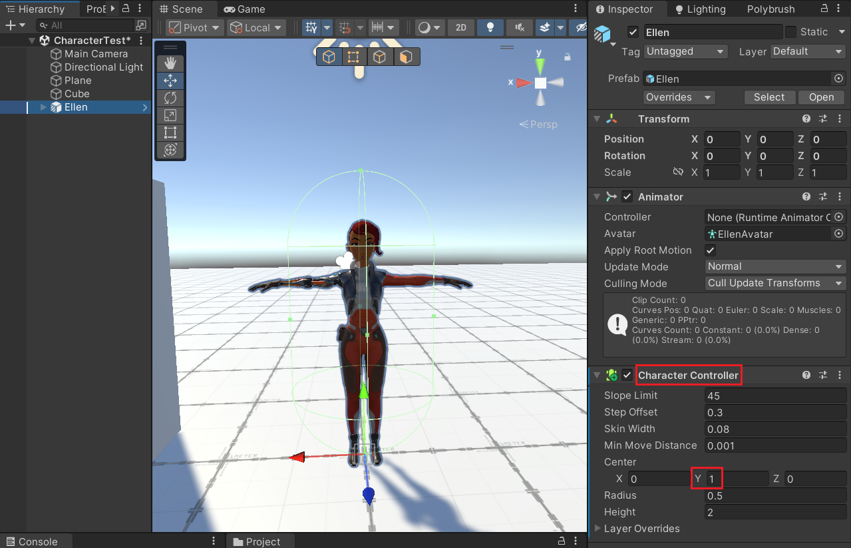Select the Move tool
851x548 pixels.
click(170, 81)
